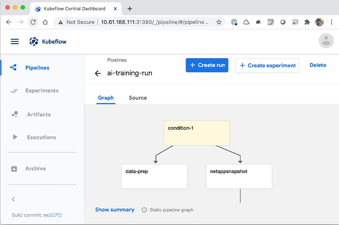Click the Create run button
Image resolution: width=339 pixels, height=225 pixels.
point(207,65)
